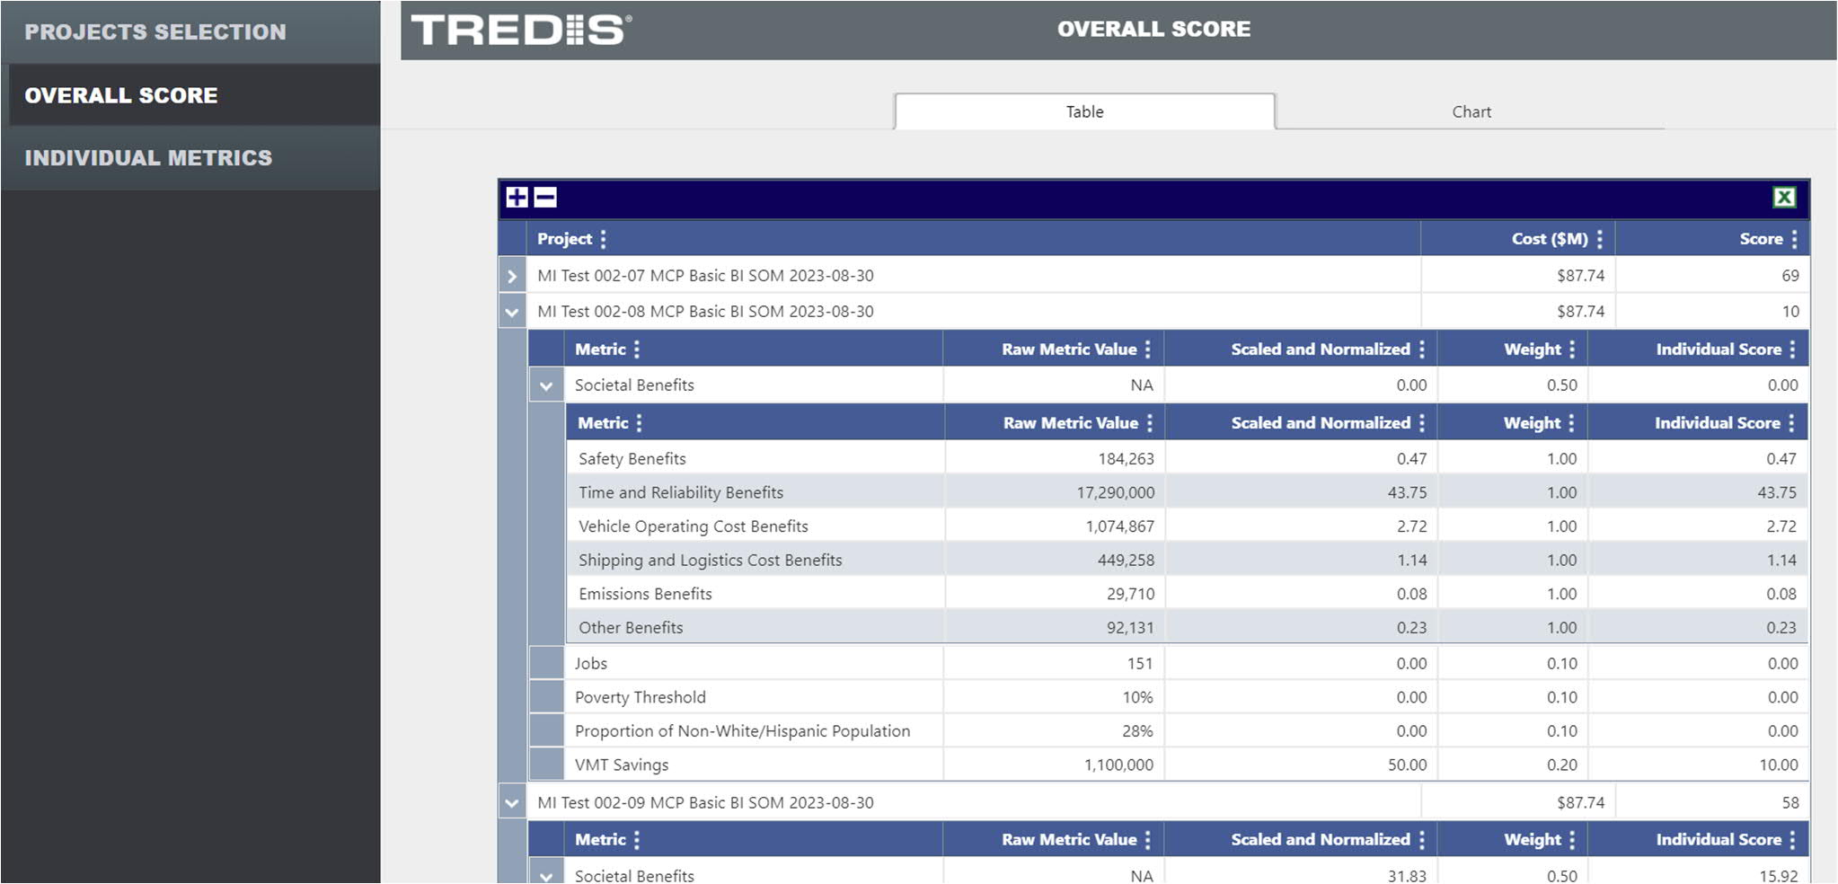Switch to the Table tab
The height and width of the screenshot is (884, 1838).
(1084, 111)
